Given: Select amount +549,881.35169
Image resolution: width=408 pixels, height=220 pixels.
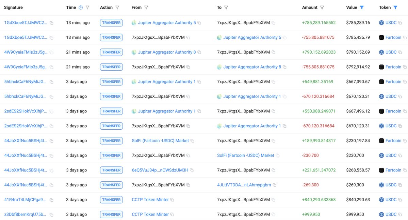Looking at the screenshot, I should pos(317,81).
